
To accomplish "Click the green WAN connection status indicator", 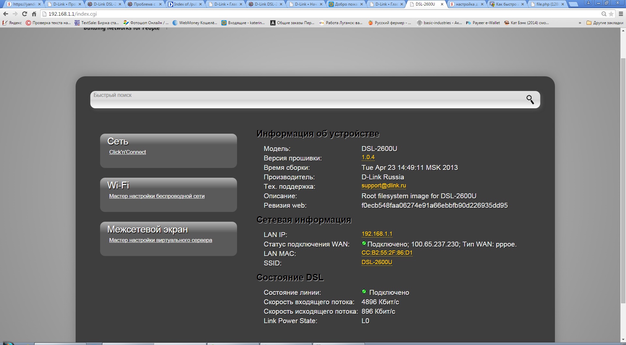I will click(x=364, y=243).
